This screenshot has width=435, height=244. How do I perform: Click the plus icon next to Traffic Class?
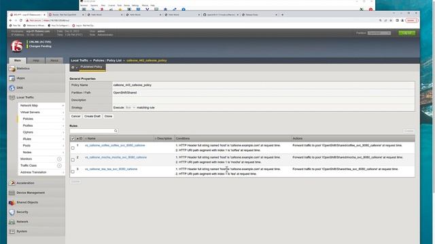point(59,165)
